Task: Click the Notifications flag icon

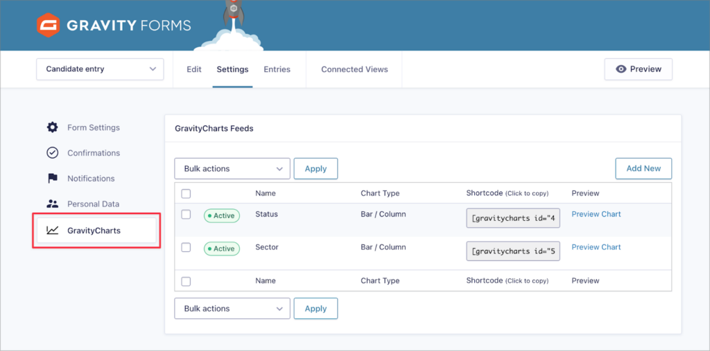Action: (52, 179)
